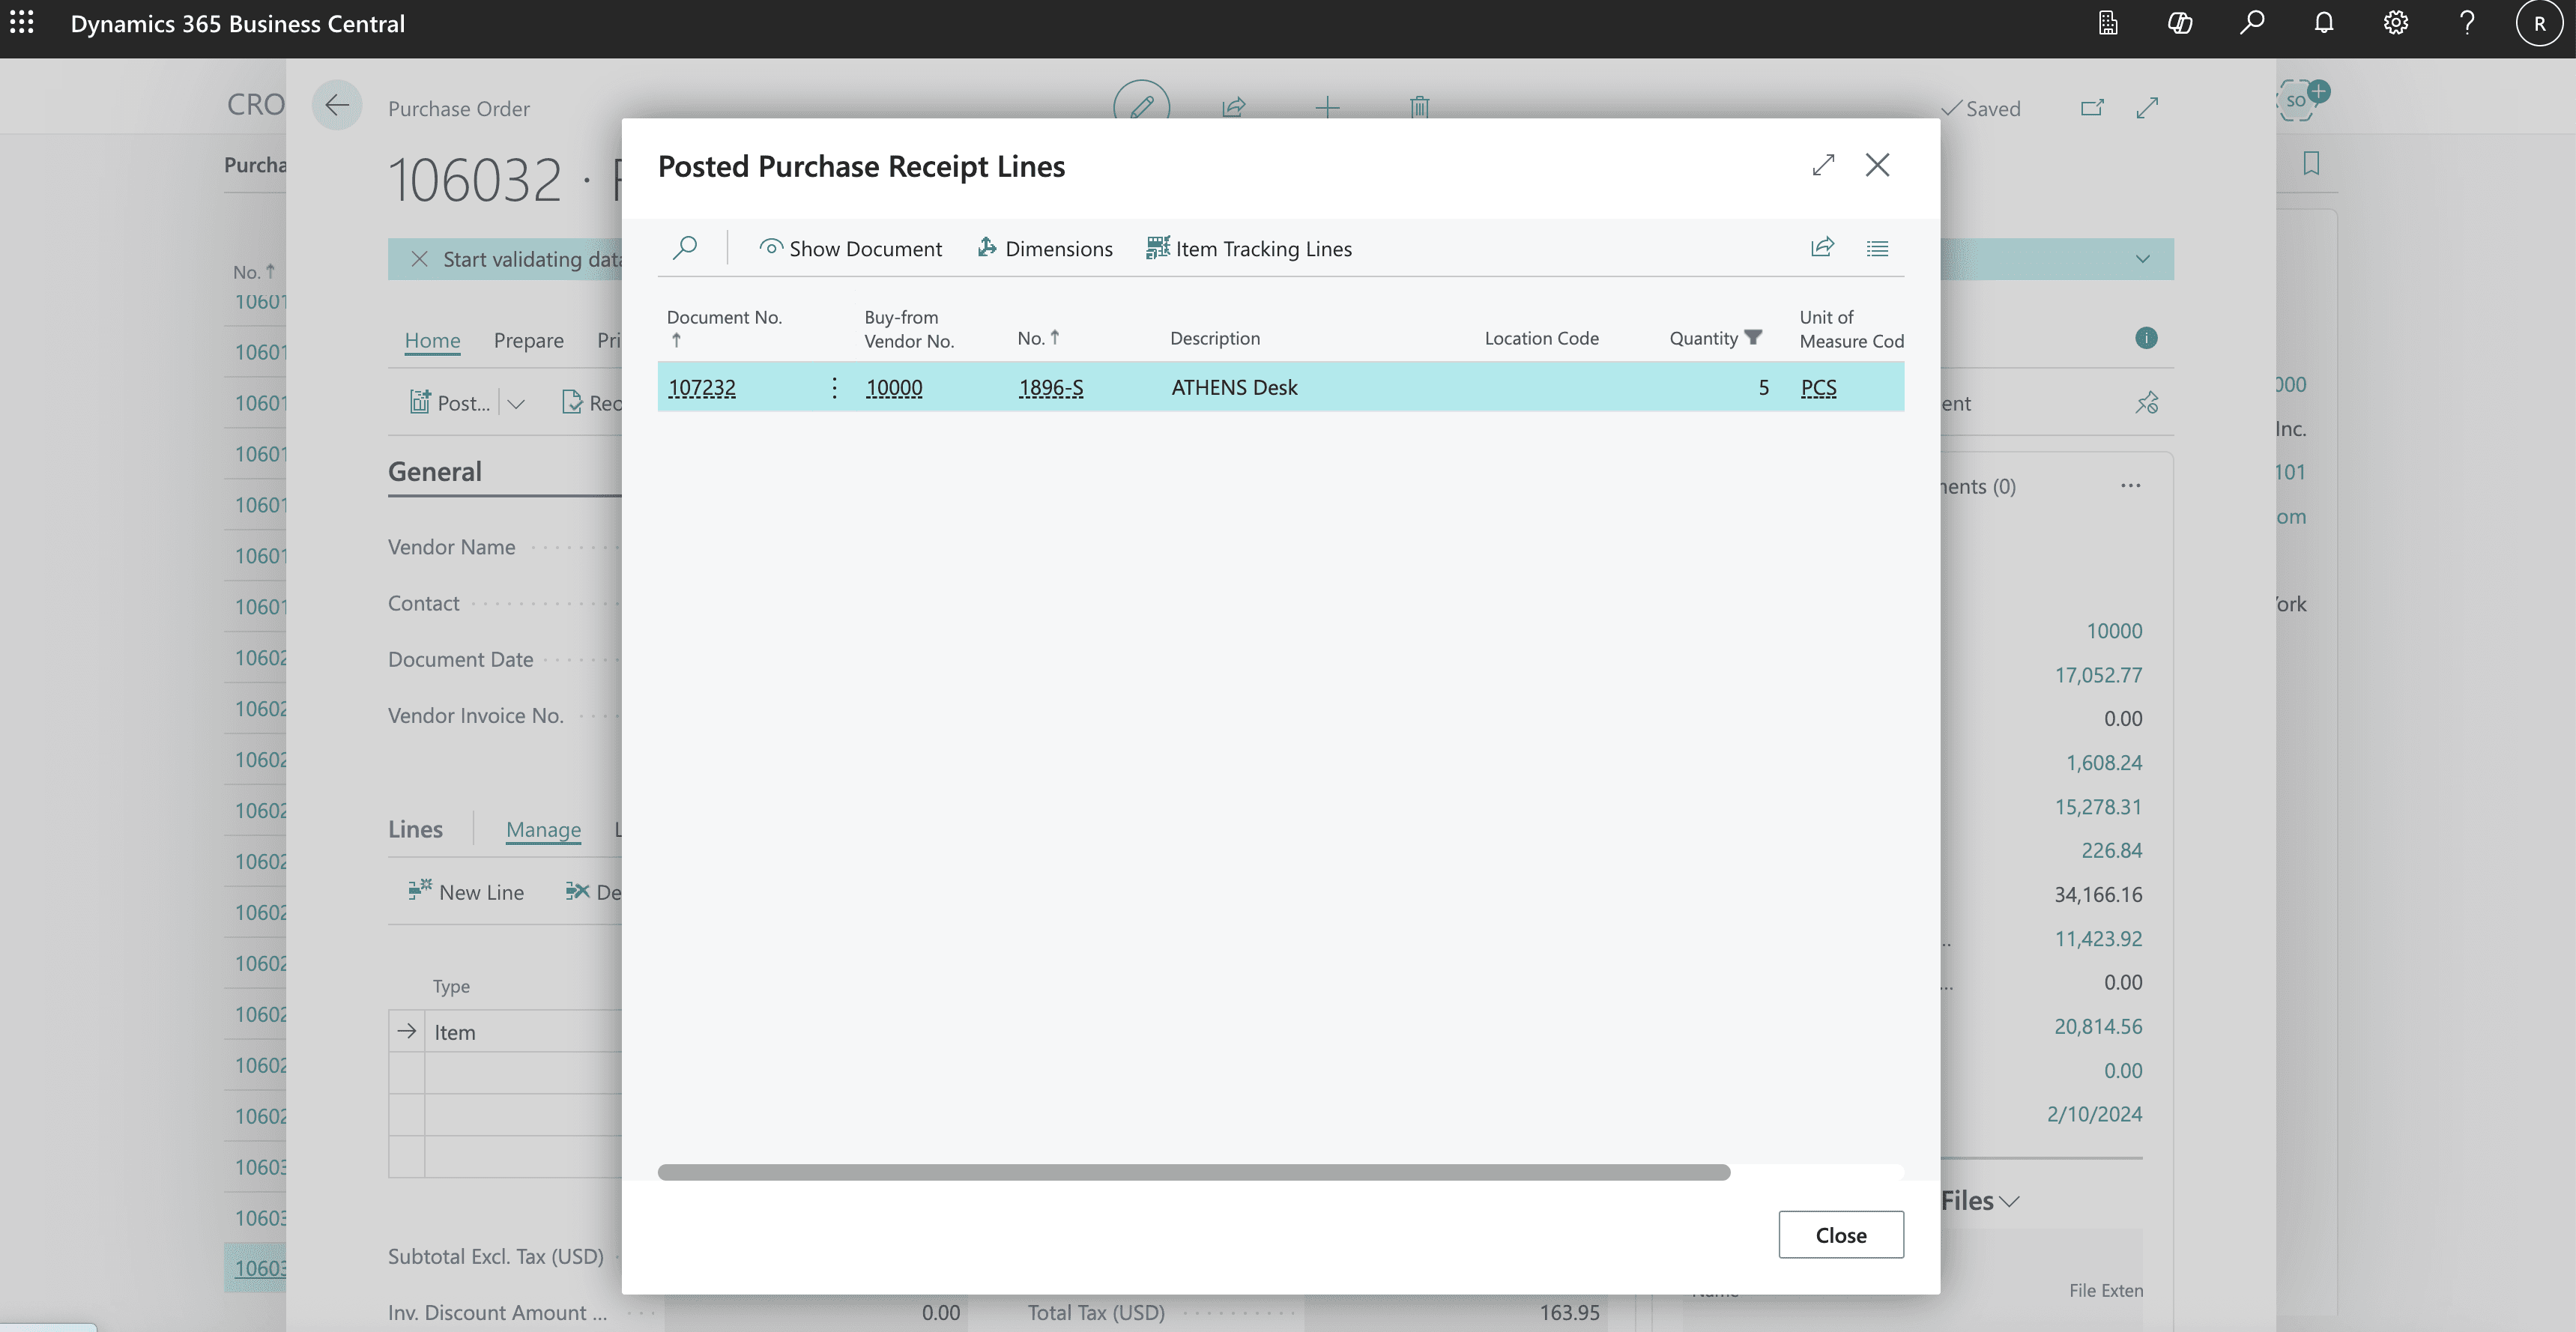This screenshot has width=2576, height=1332.
Task: Click the info icon in the factbox pane
Action: coord(2146,338)
